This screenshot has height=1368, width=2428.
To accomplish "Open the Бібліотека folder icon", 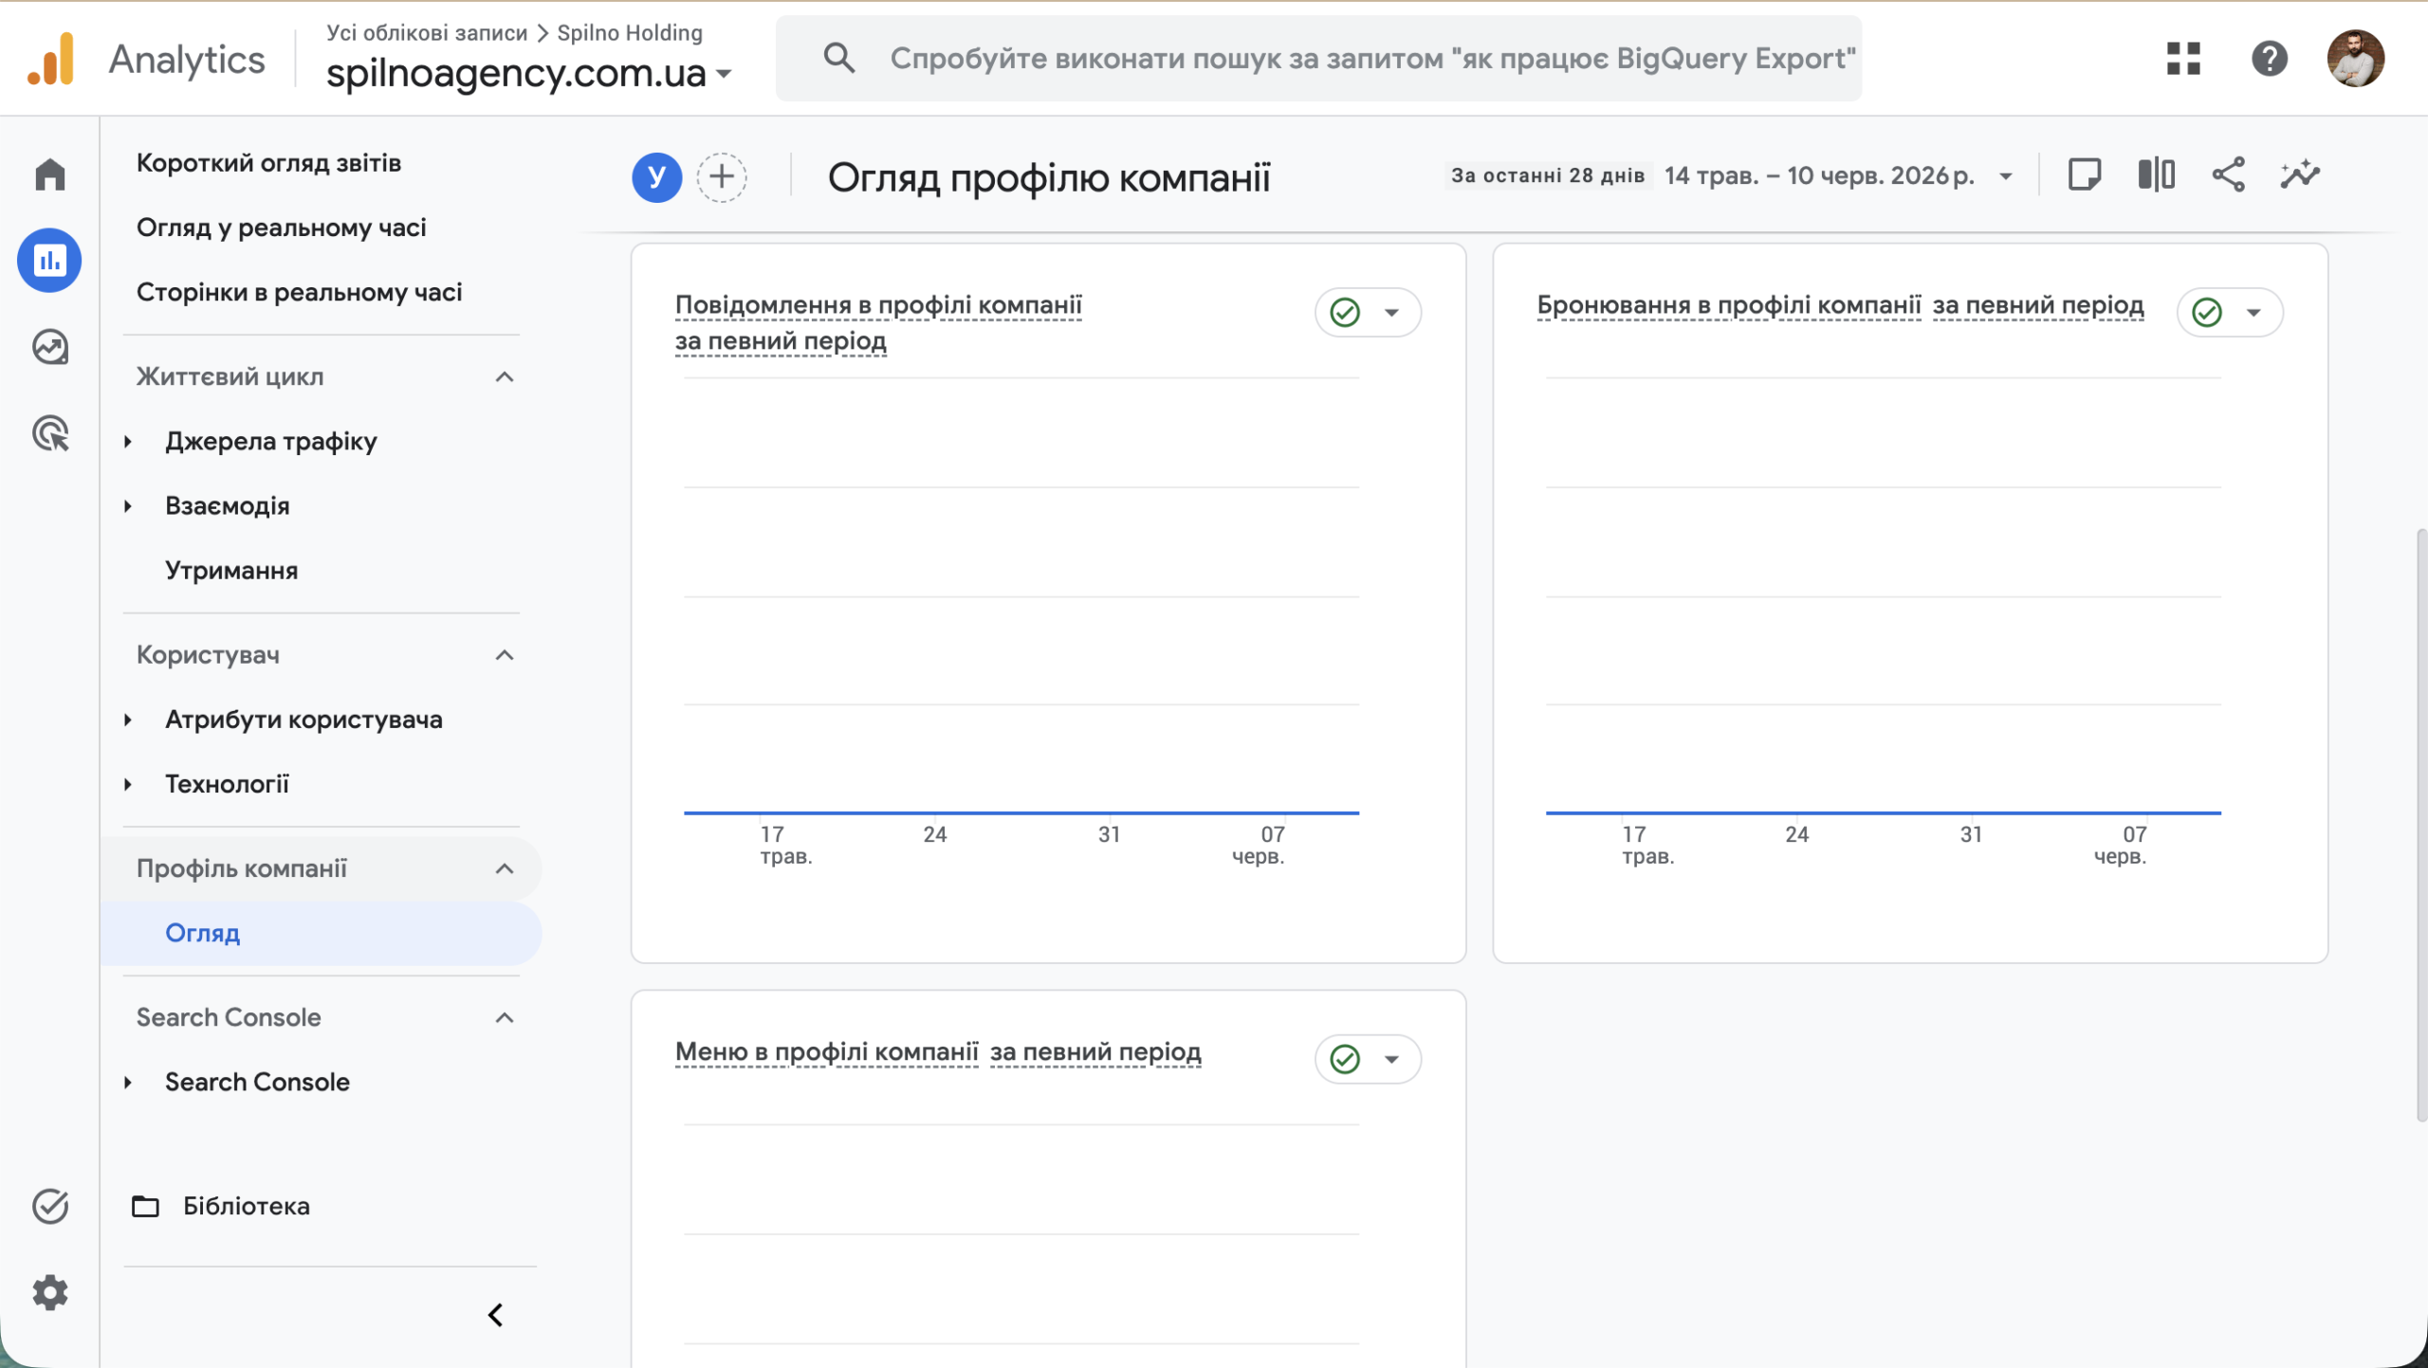I will pos(145,1206).
